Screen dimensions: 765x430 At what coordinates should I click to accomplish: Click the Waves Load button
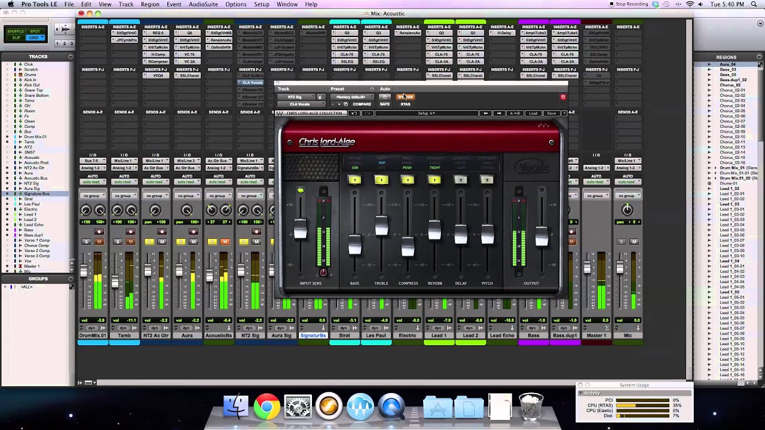533,113
